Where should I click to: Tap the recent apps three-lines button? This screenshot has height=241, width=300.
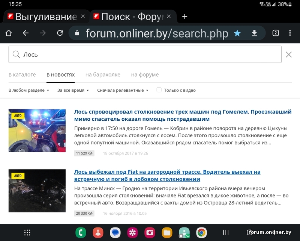[x=226, y=233]
